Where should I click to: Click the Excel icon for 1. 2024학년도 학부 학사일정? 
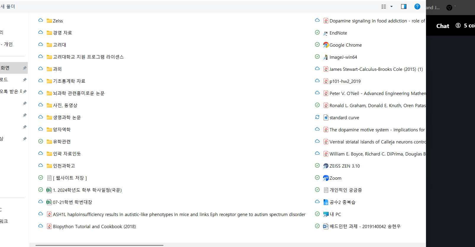tap(49, 190)
